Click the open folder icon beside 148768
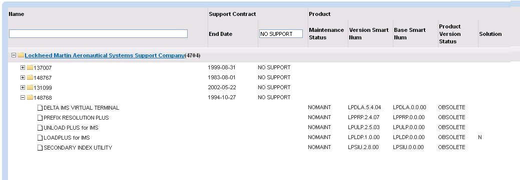 click(30, 97)
